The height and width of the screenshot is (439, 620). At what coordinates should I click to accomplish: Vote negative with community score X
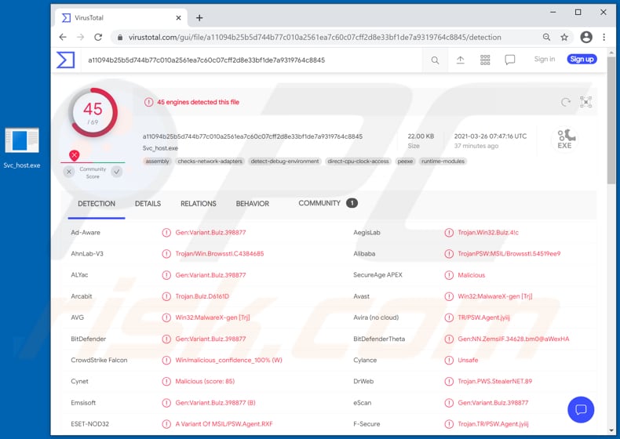[x=69, y=172]
